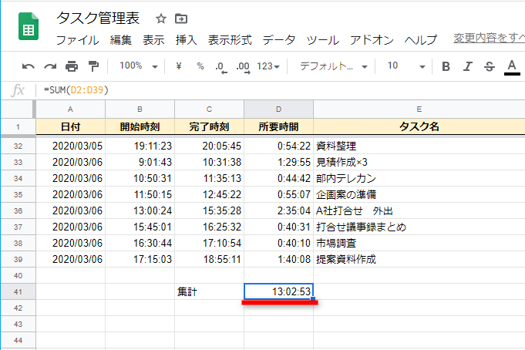This screenshot has height=350, width=525.
Task: Click the 集計 label cell
Action: click(x=209, y=291)
